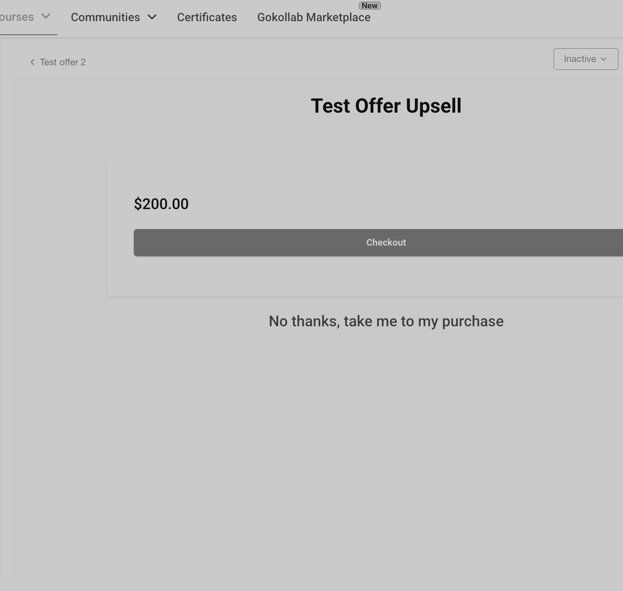Click the New badge above Marketplace
This screenshot has width=623, height=591.
(x=370, y=5)
